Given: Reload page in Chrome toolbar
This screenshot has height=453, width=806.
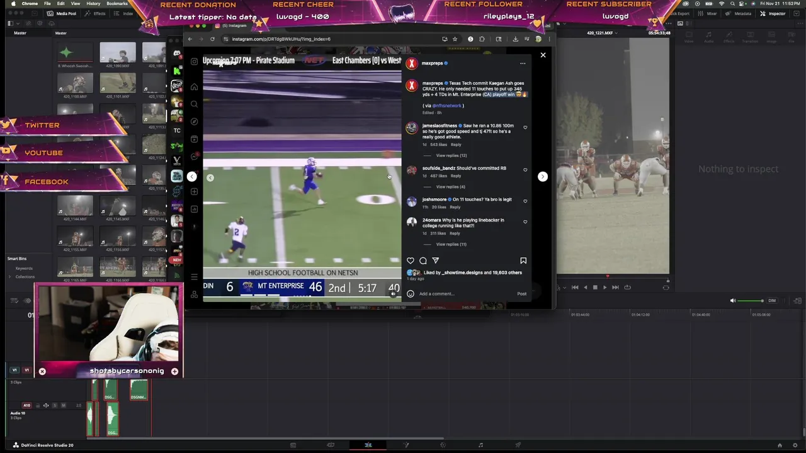Looking at the screenshot, I should tap(212, 39).
